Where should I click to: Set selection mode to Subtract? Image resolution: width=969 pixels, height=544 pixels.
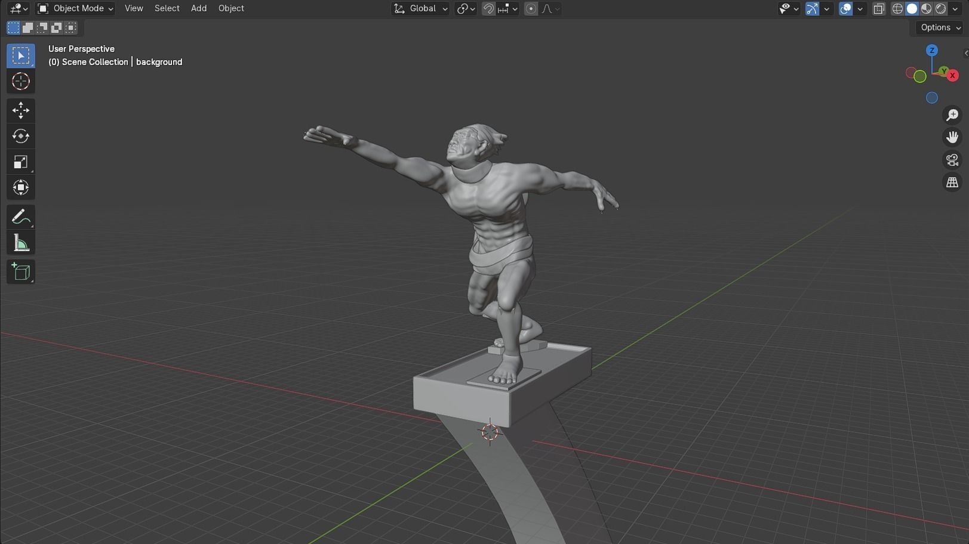tap(42, 27)
